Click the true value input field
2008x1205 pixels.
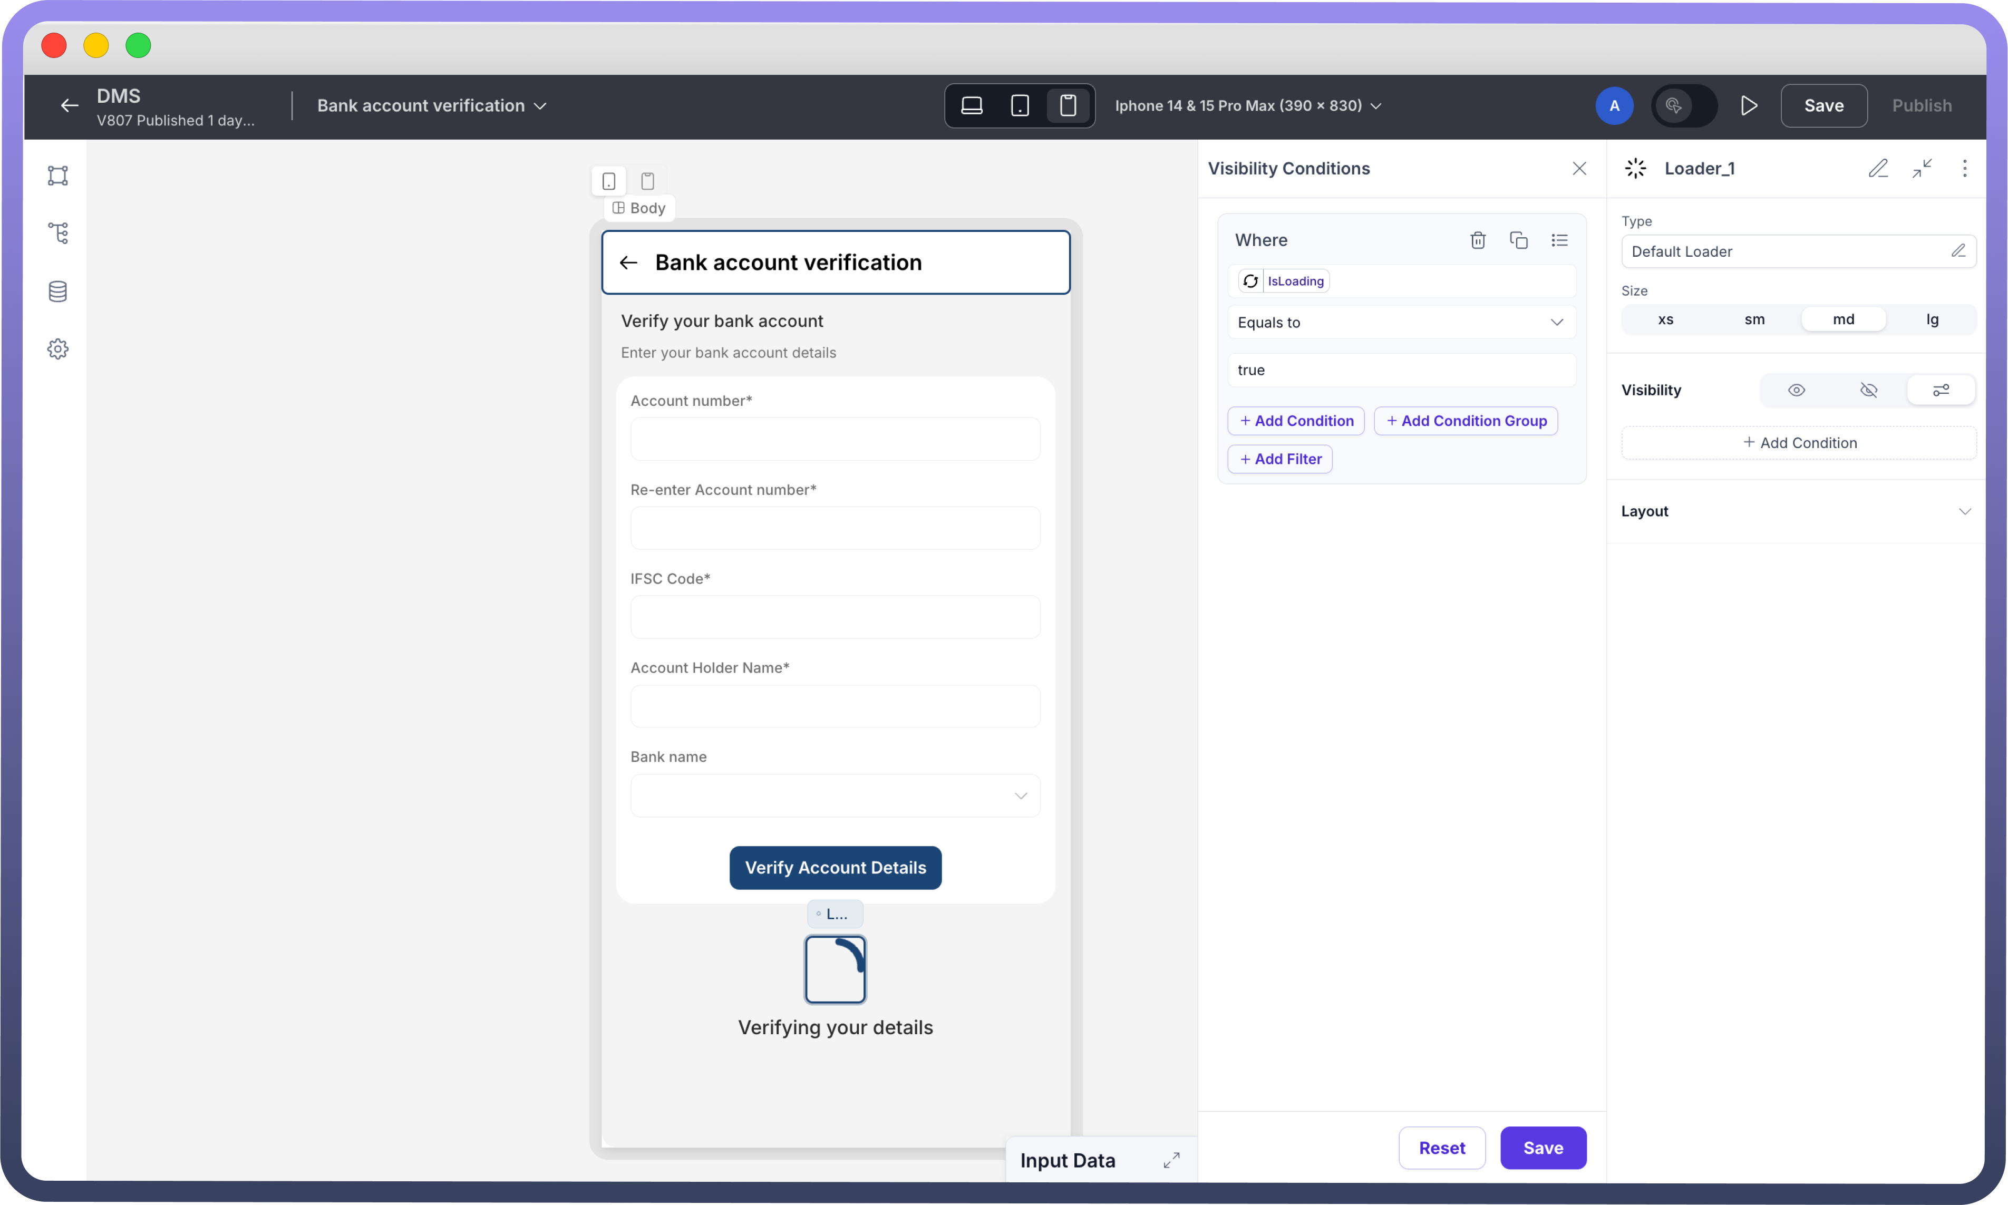coord(1401,370)
